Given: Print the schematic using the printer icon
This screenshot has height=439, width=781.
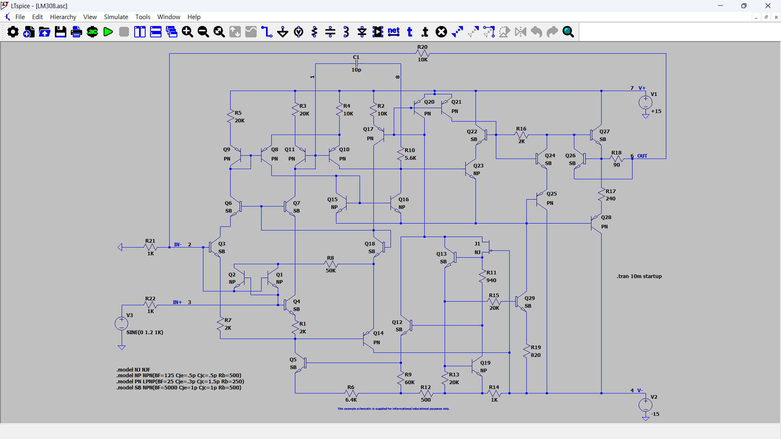Looking at the screenshot, I should coord(76,32).
